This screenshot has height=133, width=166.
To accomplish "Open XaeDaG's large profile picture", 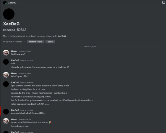I will click(9, 14).
